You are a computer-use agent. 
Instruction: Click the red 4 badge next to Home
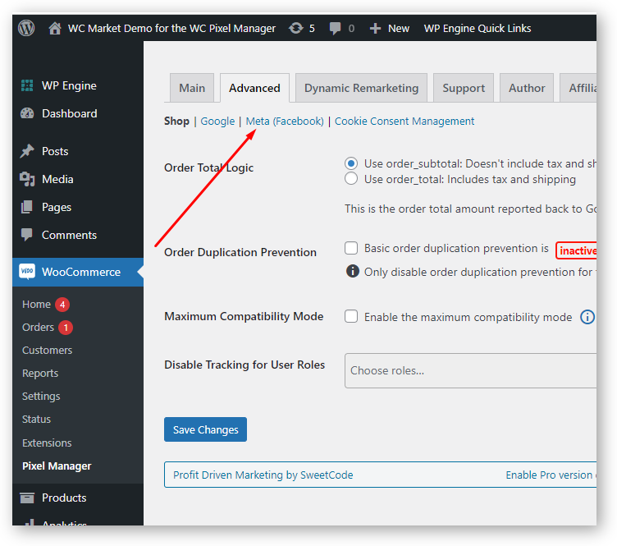click(x=62, y=305)
